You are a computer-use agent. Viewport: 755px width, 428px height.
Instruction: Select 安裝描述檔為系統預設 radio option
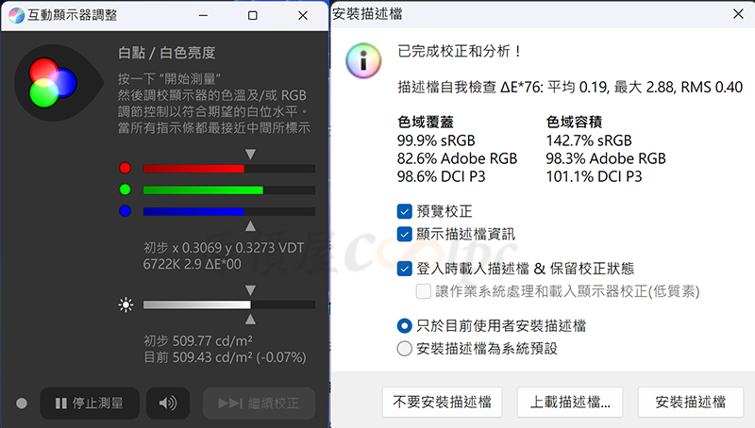click(405, 348)
